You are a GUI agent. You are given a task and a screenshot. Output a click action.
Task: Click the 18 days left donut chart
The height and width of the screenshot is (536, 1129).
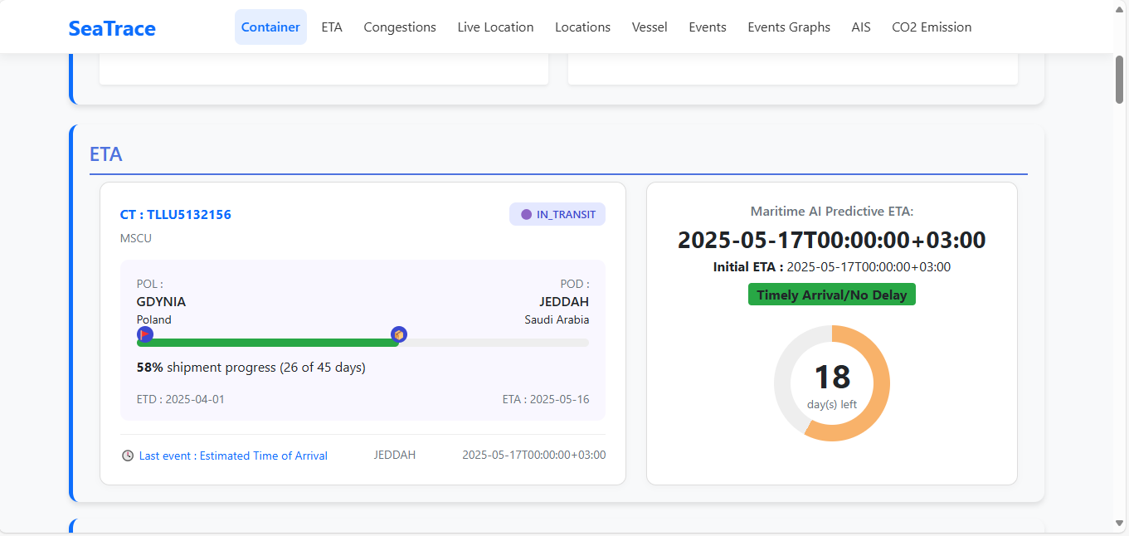pos(832,383)
